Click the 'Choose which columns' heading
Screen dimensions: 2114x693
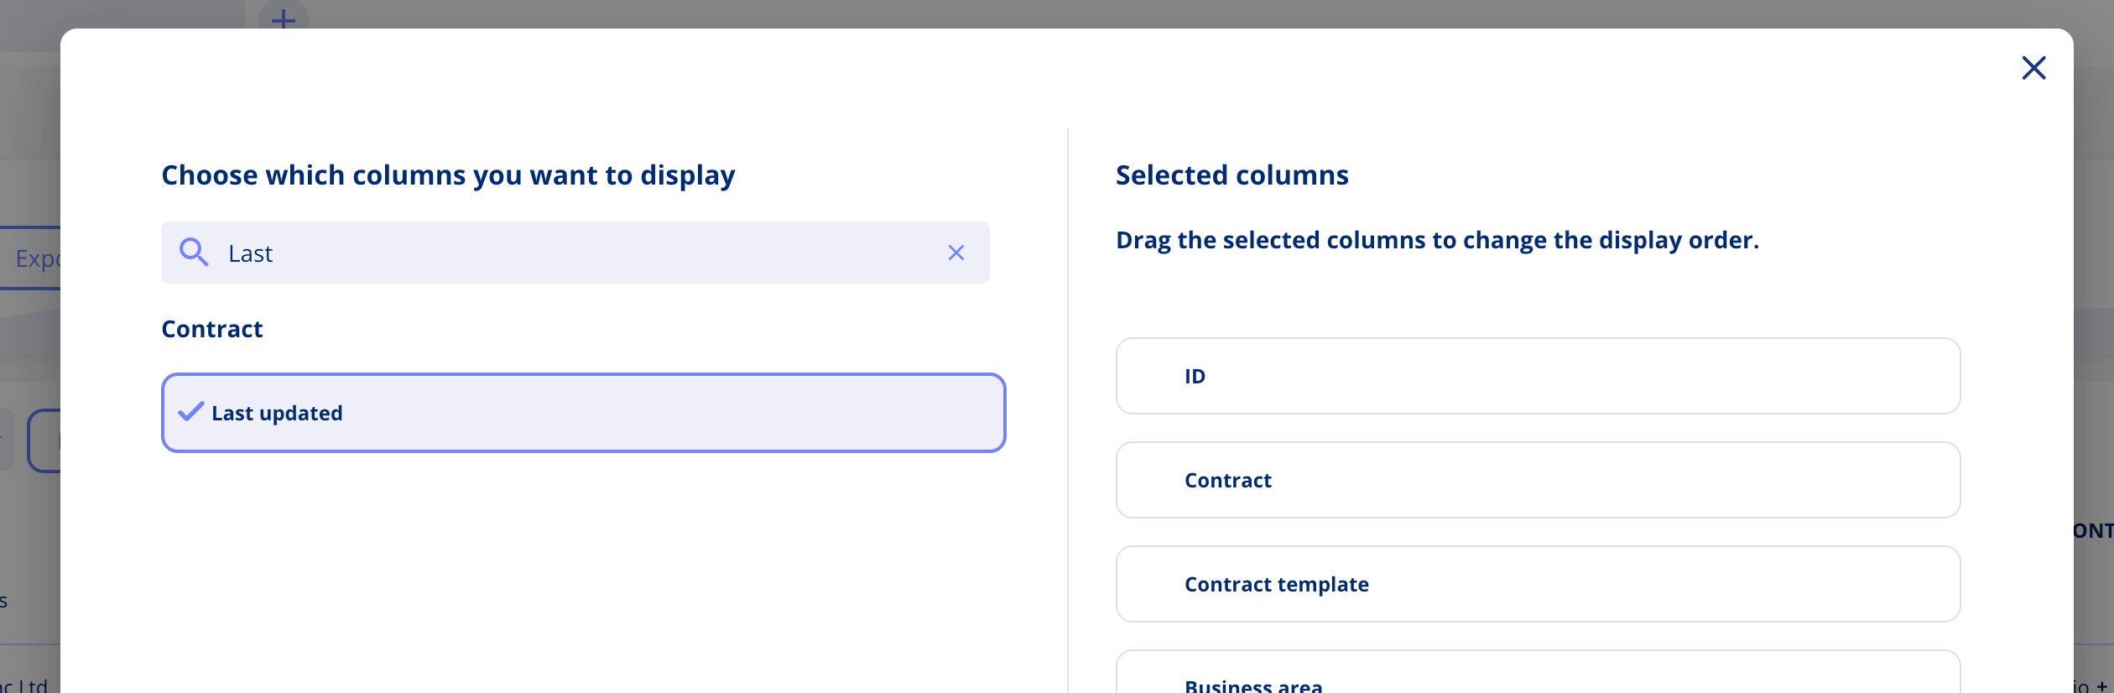click(448, 175)
